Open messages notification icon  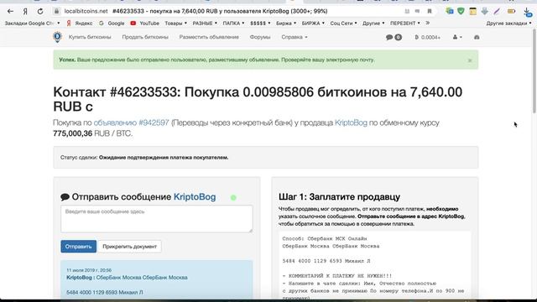click(x=394, y=37)
